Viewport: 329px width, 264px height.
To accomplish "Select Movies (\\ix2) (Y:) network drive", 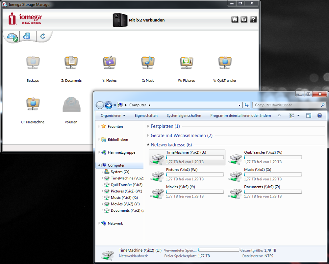I will 187,192.
